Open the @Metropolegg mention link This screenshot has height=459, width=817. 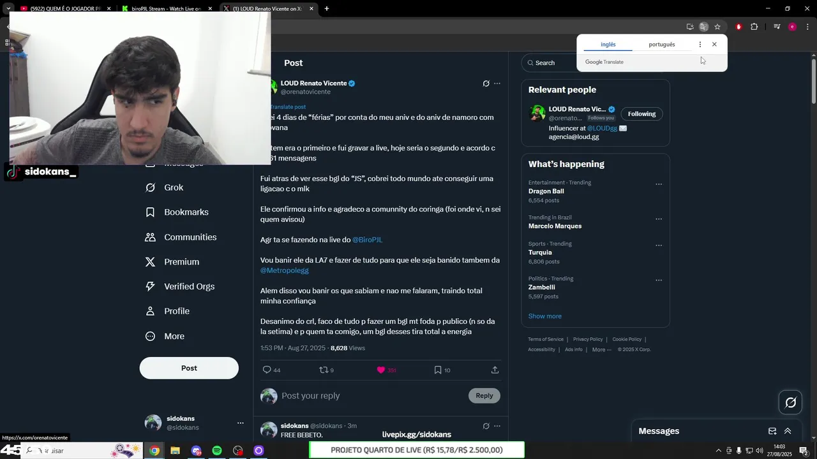click(x=285, y=270)
